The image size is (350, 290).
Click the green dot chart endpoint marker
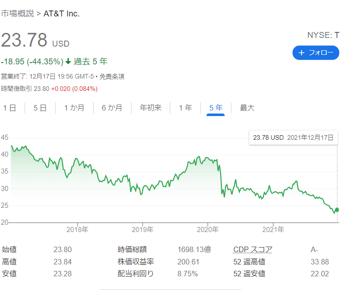337,210
